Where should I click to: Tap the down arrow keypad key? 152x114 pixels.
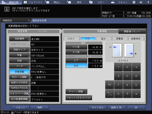click(x=127, y=94)
